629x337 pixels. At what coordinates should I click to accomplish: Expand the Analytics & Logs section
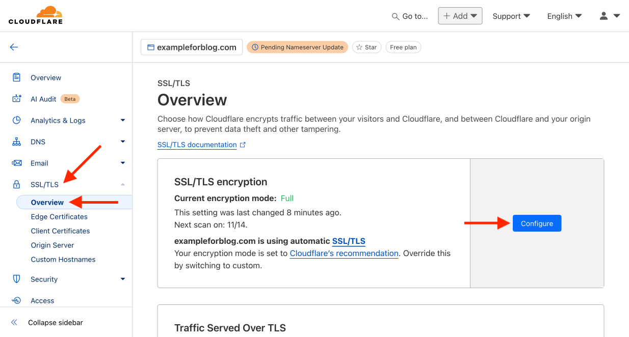[x=122, y=120]
